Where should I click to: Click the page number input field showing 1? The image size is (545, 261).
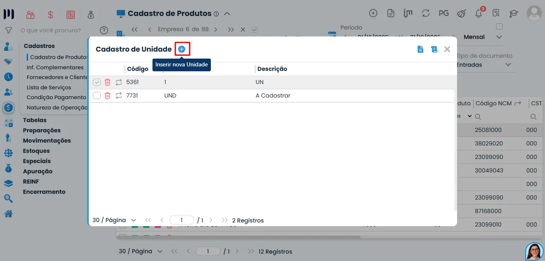pyautogui.click(x=182, y=220)
